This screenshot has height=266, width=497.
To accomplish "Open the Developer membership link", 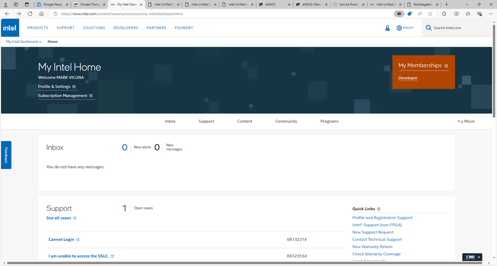I will tap(408, 78).
